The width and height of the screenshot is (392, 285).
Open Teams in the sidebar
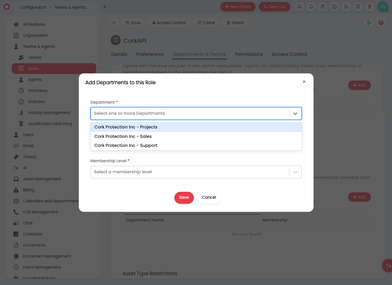tap(35, 58)
